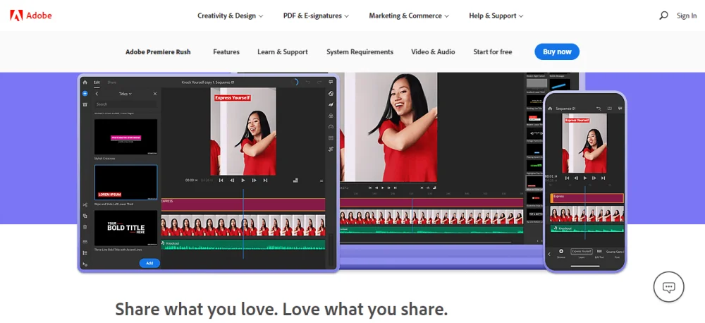Go to the Features tab
Screen dimensions: 705x323
226,52
